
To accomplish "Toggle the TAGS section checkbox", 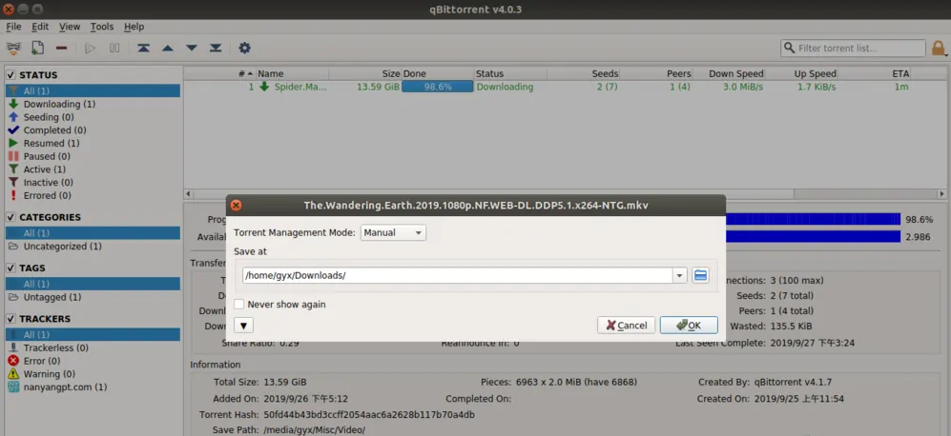I will pyautogui.click(x=10, y=268).
